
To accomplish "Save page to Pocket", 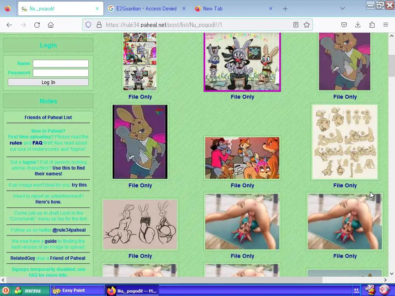I will point(344,25).
